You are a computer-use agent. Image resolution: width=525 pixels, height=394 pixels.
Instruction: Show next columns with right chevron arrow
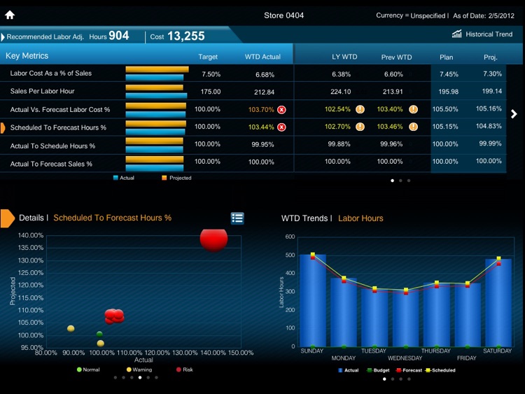coord(514,114)
